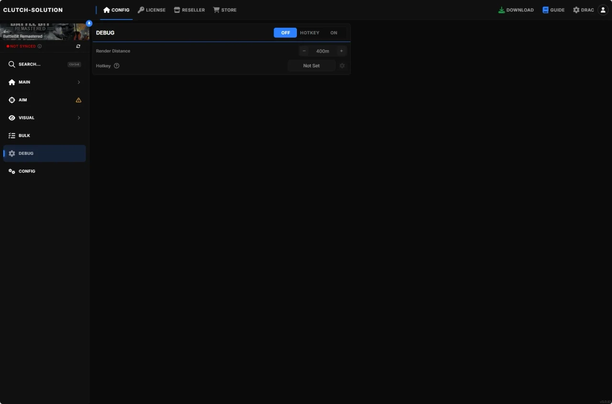Open DRAC settings with gear icon
Screen dimensions: 612x404
coord(583,10)
